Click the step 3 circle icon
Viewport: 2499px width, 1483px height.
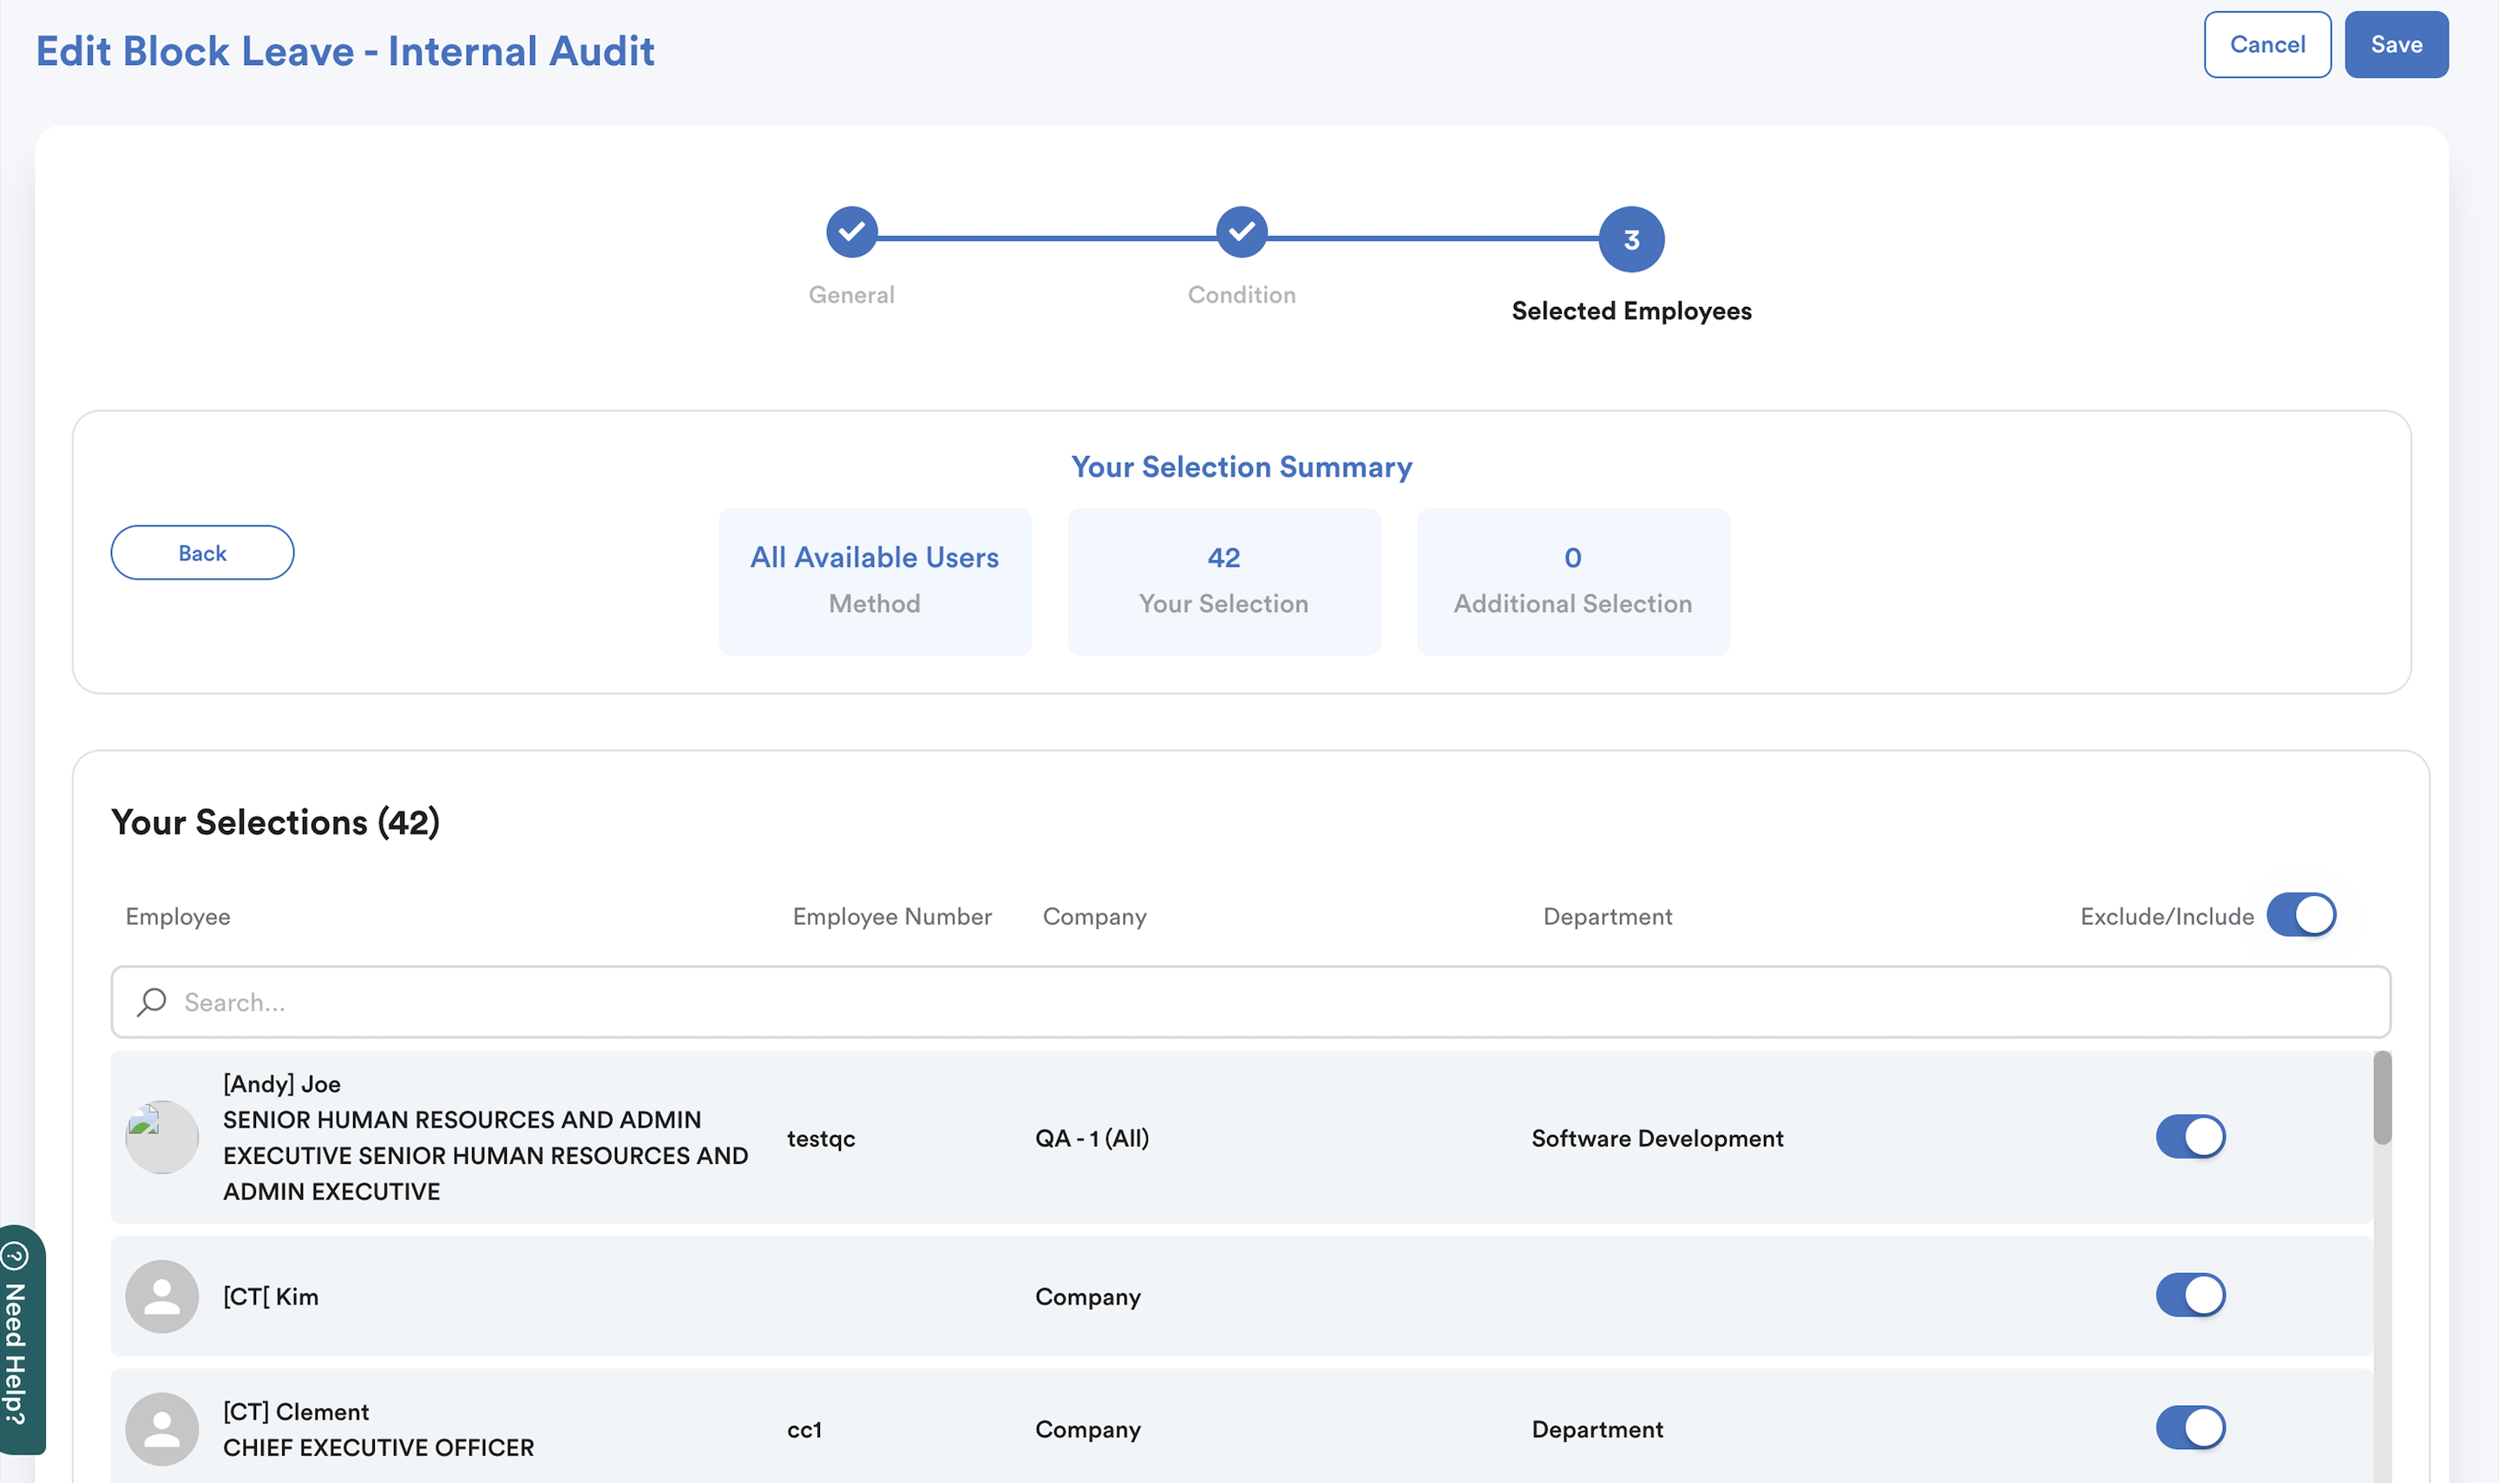click(x=1630, y=238)
